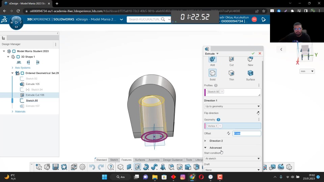Click the Flip direction arrow icon

[258, 113]
